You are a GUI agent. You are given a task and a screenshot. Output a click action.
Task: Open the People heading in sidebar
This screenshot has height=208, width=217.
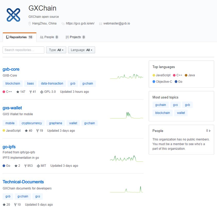pyautogui.click(x=158, y=131)
